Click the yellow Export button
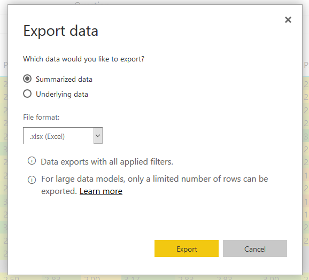Image resolution: width=309 pixels, height=280 pixels. click(x=187, y=248)
